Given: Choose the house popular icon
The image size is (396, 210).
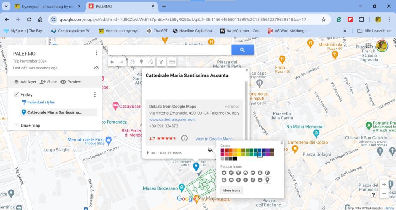Looking at the screenshot, I should point(224,173).
